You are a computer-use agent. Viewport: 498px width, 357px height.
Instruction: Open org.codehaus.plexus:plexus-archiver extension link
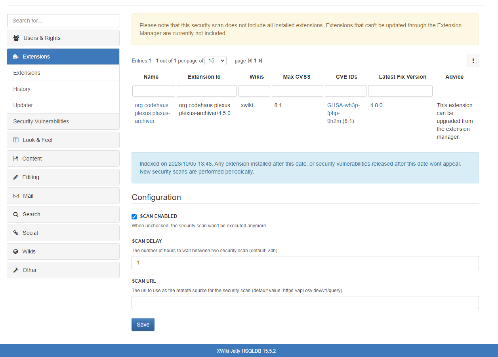click(x=153, y=113)
